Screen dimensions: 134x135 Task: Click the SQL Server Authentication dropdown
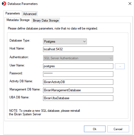point(78,58)
